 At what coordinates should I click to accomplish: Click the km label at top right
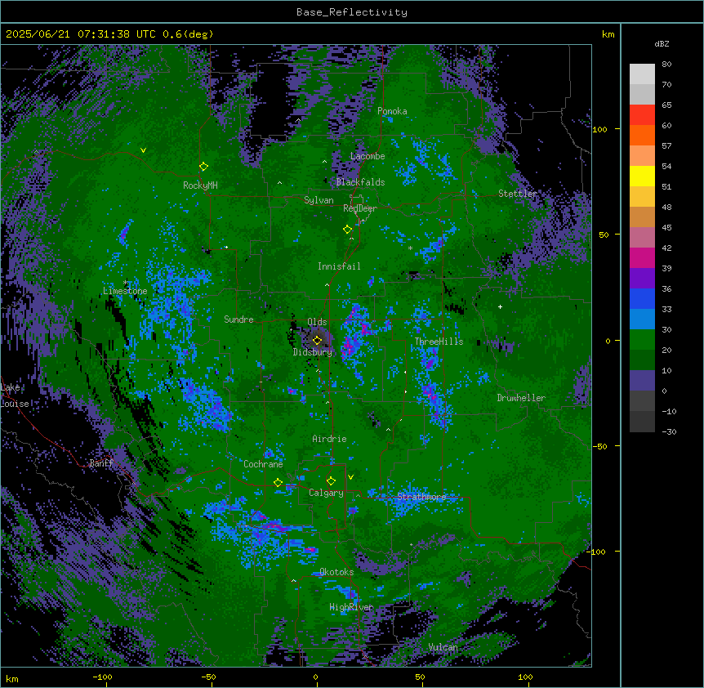tap(608, 34)
